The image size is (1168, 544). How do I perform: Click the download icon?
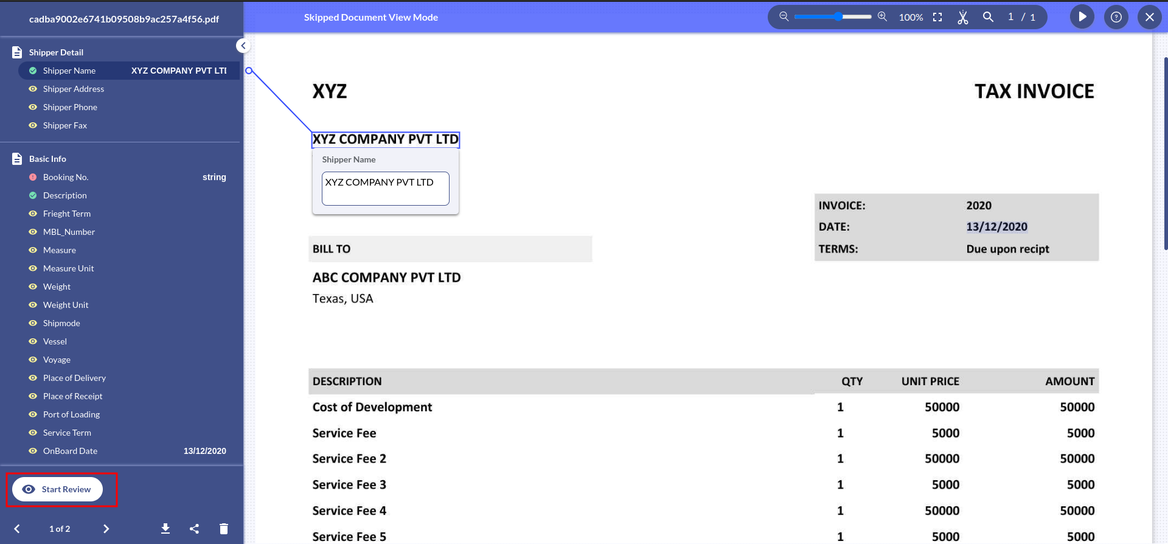165,529
